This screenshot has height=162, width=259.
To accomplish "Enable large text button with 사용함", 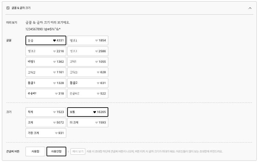I will coord(35,151).
